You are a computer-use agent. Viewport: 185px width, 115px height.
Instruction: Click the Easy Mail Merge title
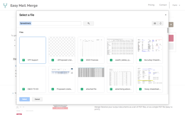tap(24, 6)
